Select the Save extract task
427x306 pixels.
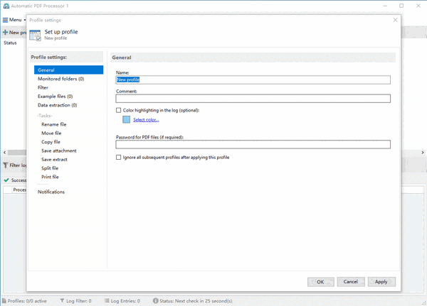pos(54,159)
